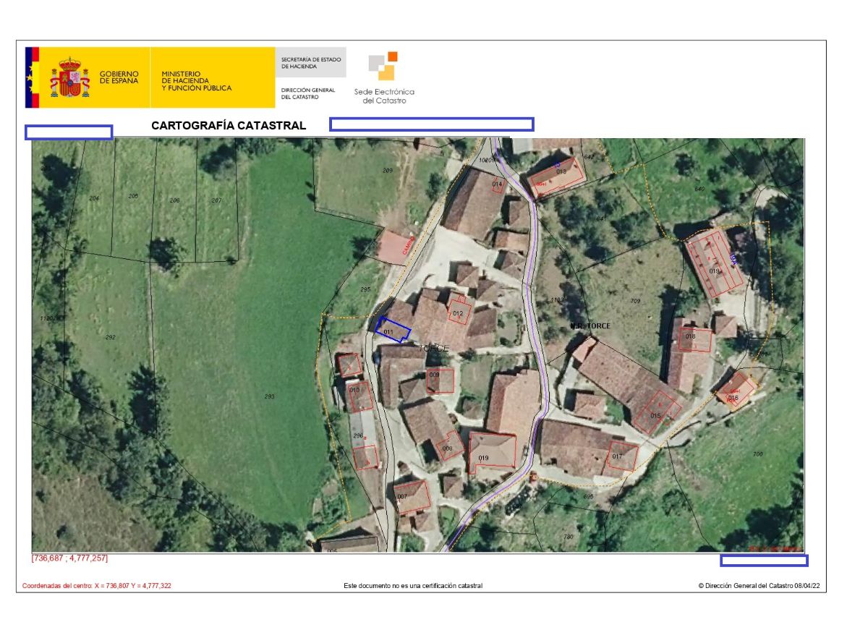Select the red building marker 017
Image resolution: width=868 pixels, height=630 pixels.
click(x=621, y=456)
